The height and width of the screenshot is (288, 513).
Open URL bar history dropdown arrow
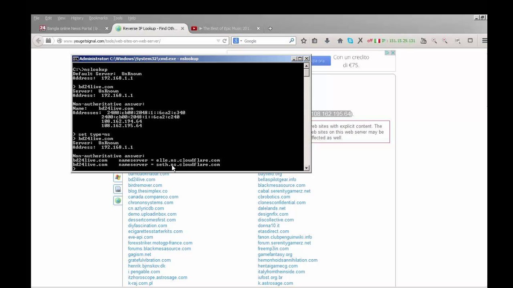pos(218,41)
